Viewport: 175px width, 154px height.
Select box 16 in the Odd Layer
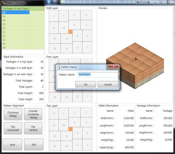[55, 48]
